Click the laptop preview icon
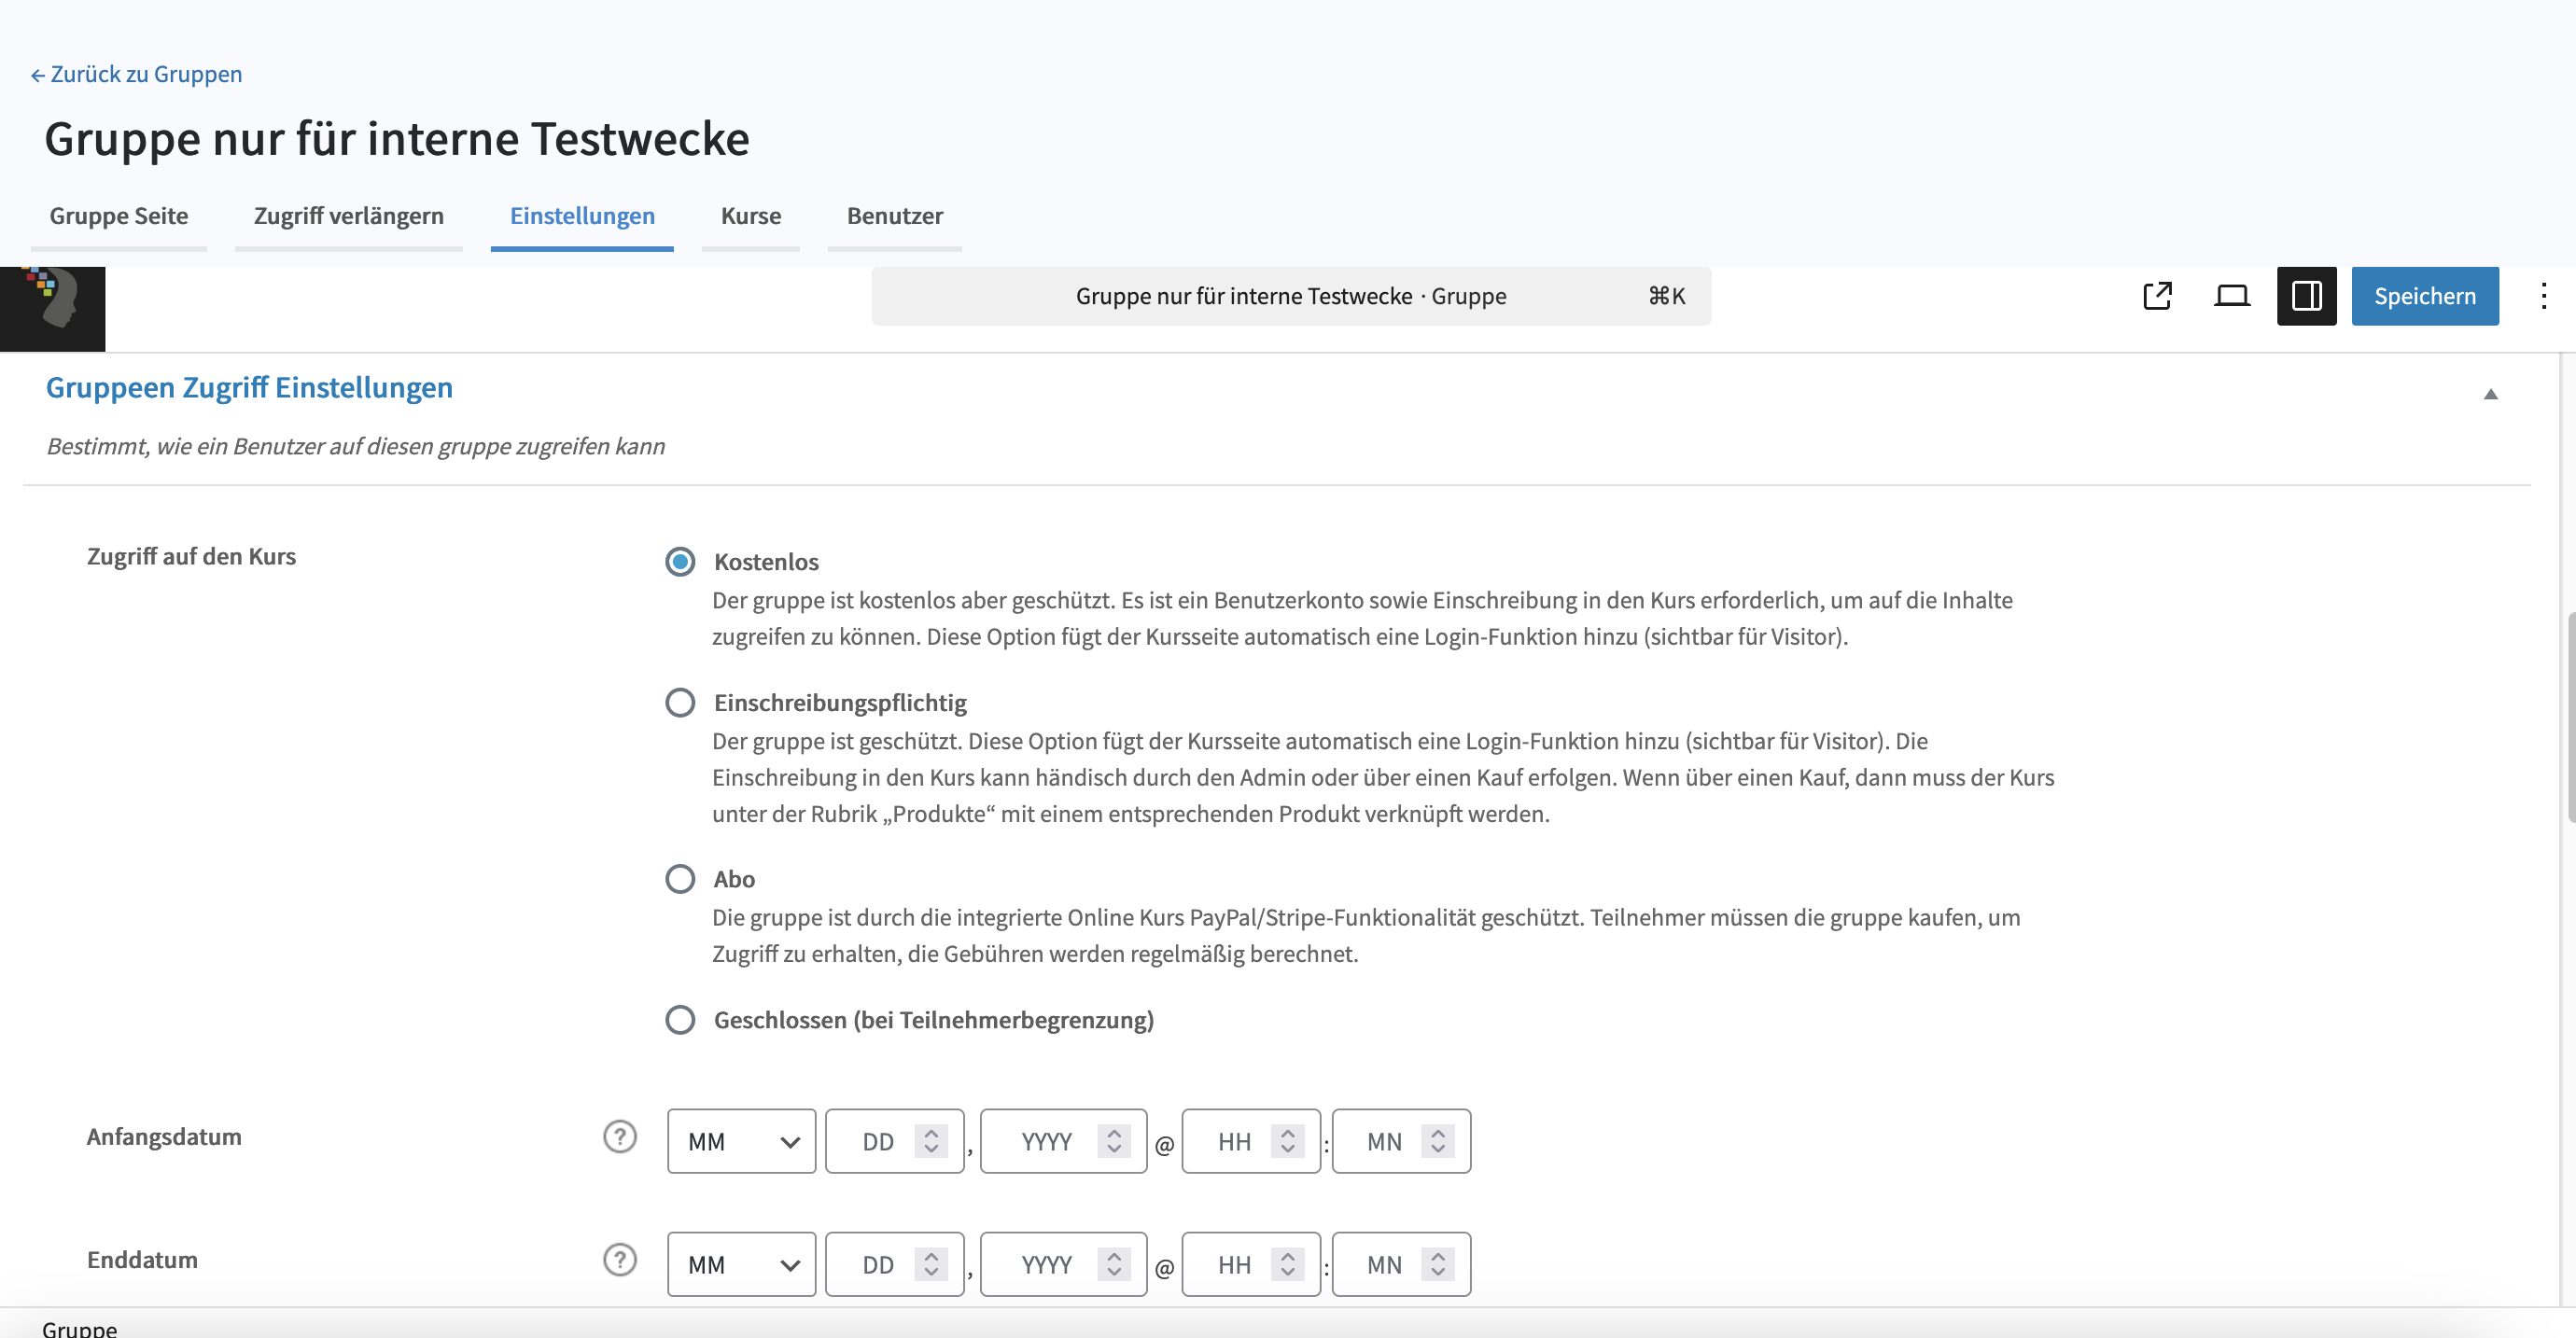 click(2231, 296)
